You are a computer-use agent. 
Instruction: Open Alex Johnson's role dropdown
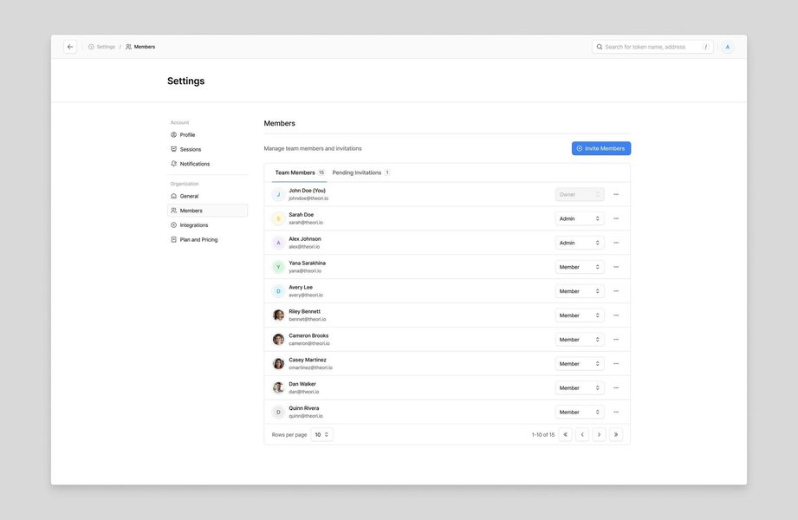click(579, 243)
